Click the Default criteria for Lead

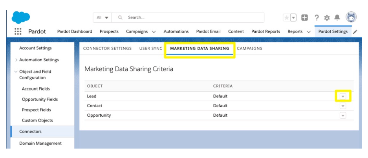click(x=220, y=96)
